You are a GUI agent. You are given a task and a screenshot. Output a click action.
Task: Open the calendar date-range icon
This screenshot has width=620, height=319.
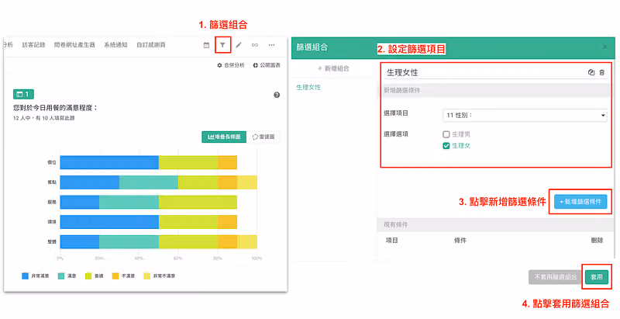206,45
